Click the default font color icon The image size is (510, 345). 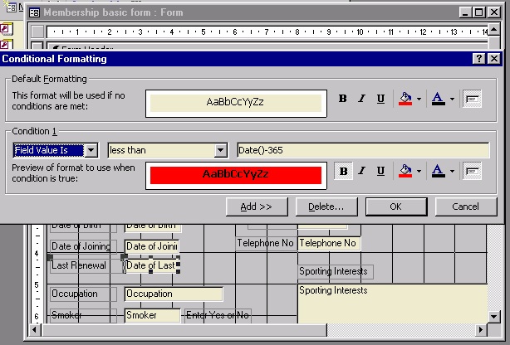[439, 99]
